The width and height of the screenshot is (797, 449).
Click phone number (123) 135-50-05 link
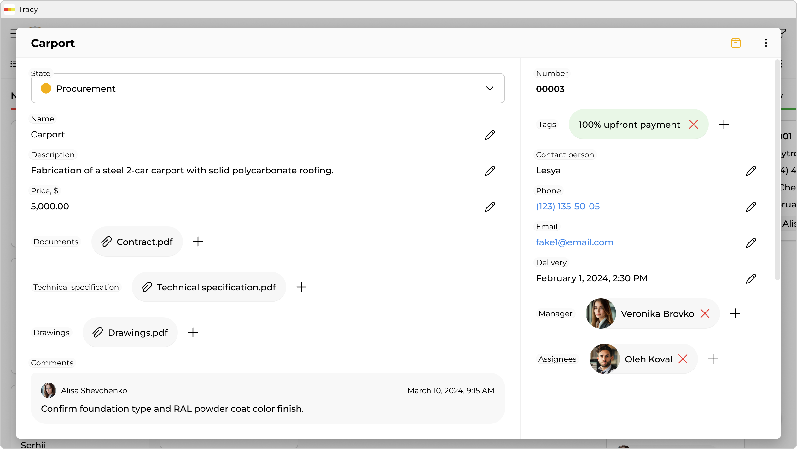[567, 207]
